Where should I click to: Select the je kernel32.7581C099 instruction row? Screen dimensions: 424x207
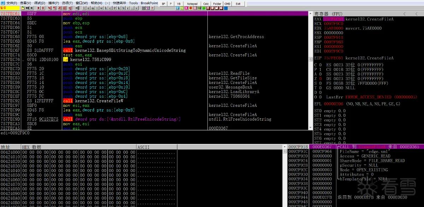[x=154, y=60]
